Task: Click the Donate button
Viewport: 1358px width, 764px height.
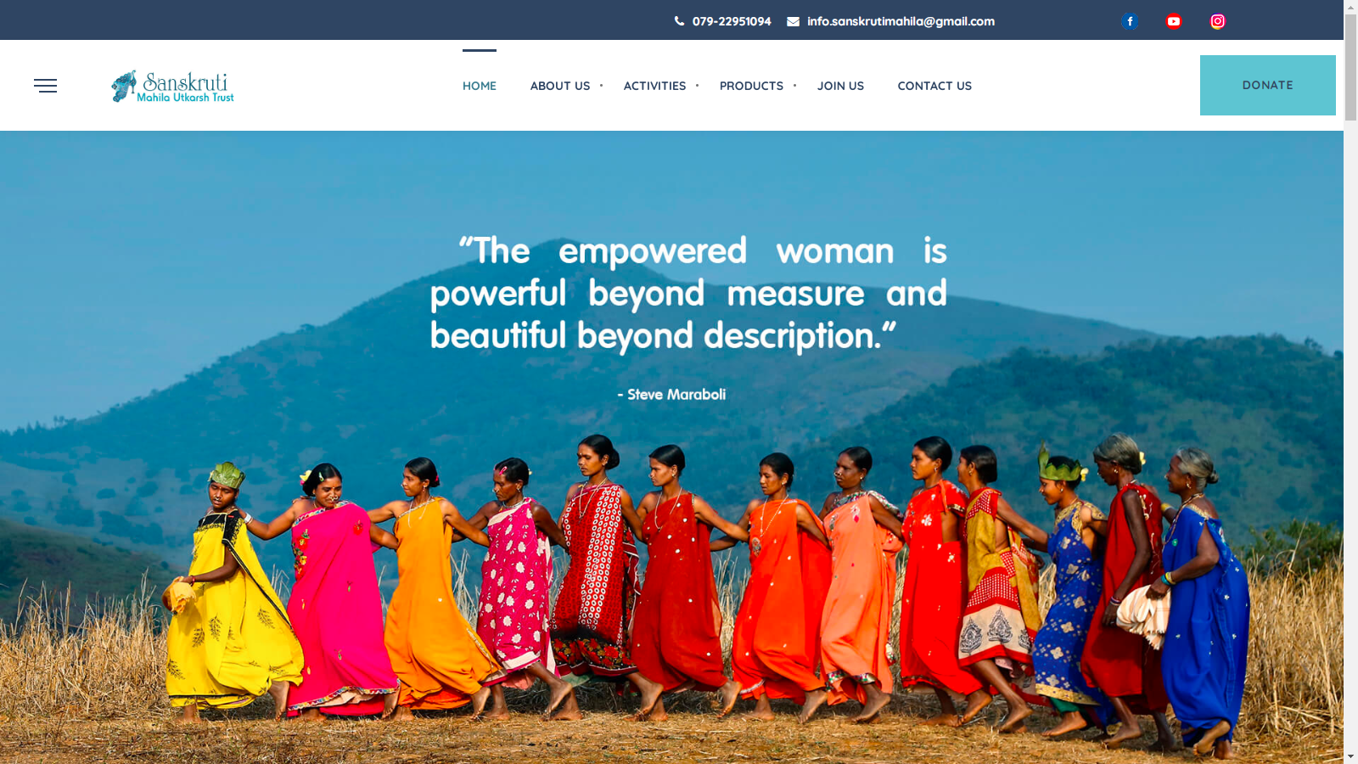Action: click(1268, 85)
